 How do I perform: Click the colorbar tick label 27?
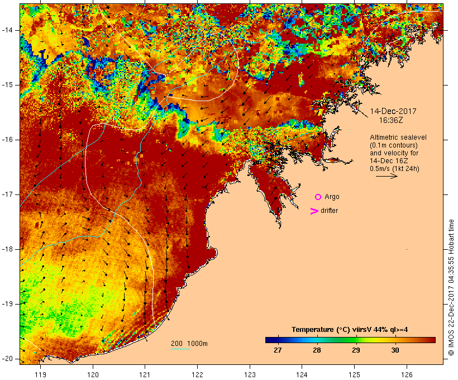click(x=278, y=350)
